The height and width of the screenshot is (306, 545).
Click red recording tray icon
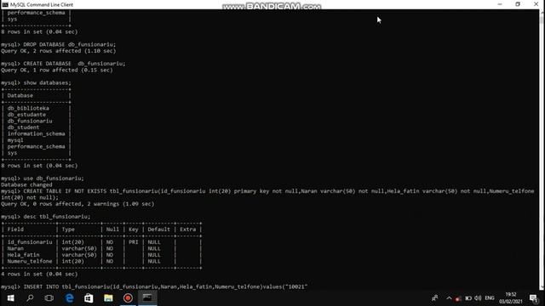coord(458,298)
